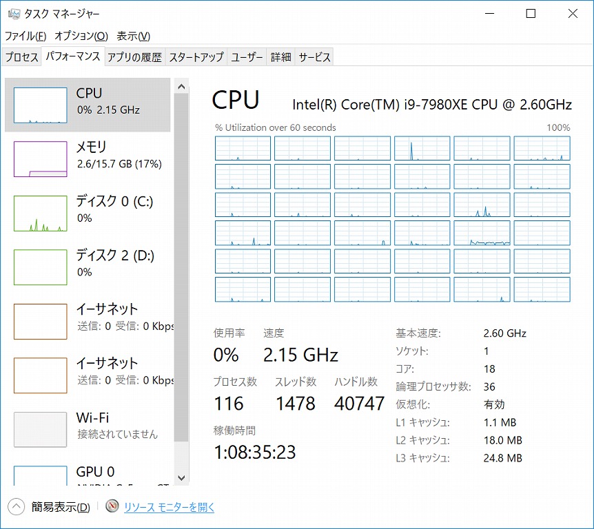Select the メモリ graph icon

[40, 159]
